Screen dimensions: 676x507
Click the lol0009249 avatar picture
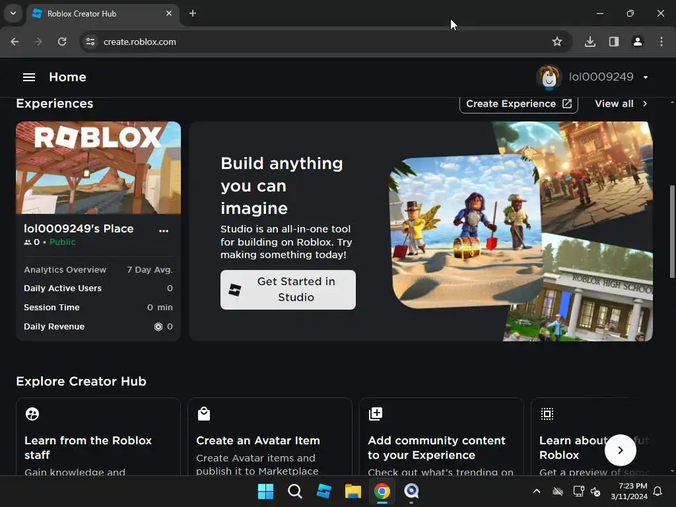coord(549,77)
